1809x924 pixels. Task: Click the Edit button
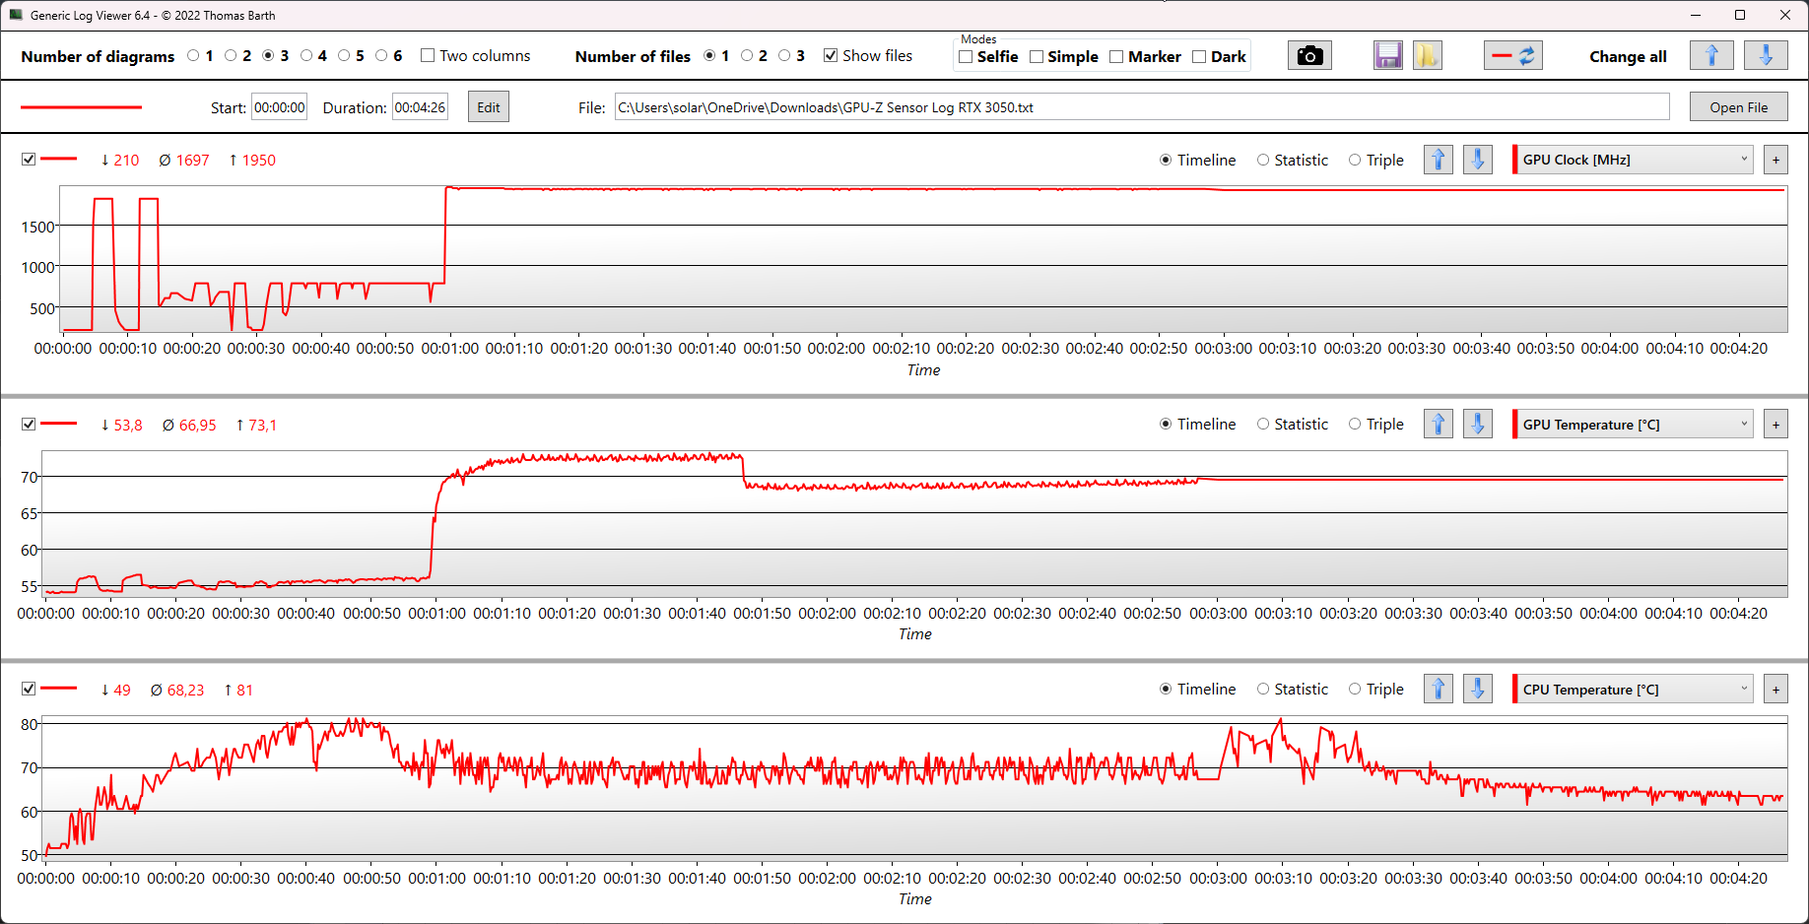[489, 107]
